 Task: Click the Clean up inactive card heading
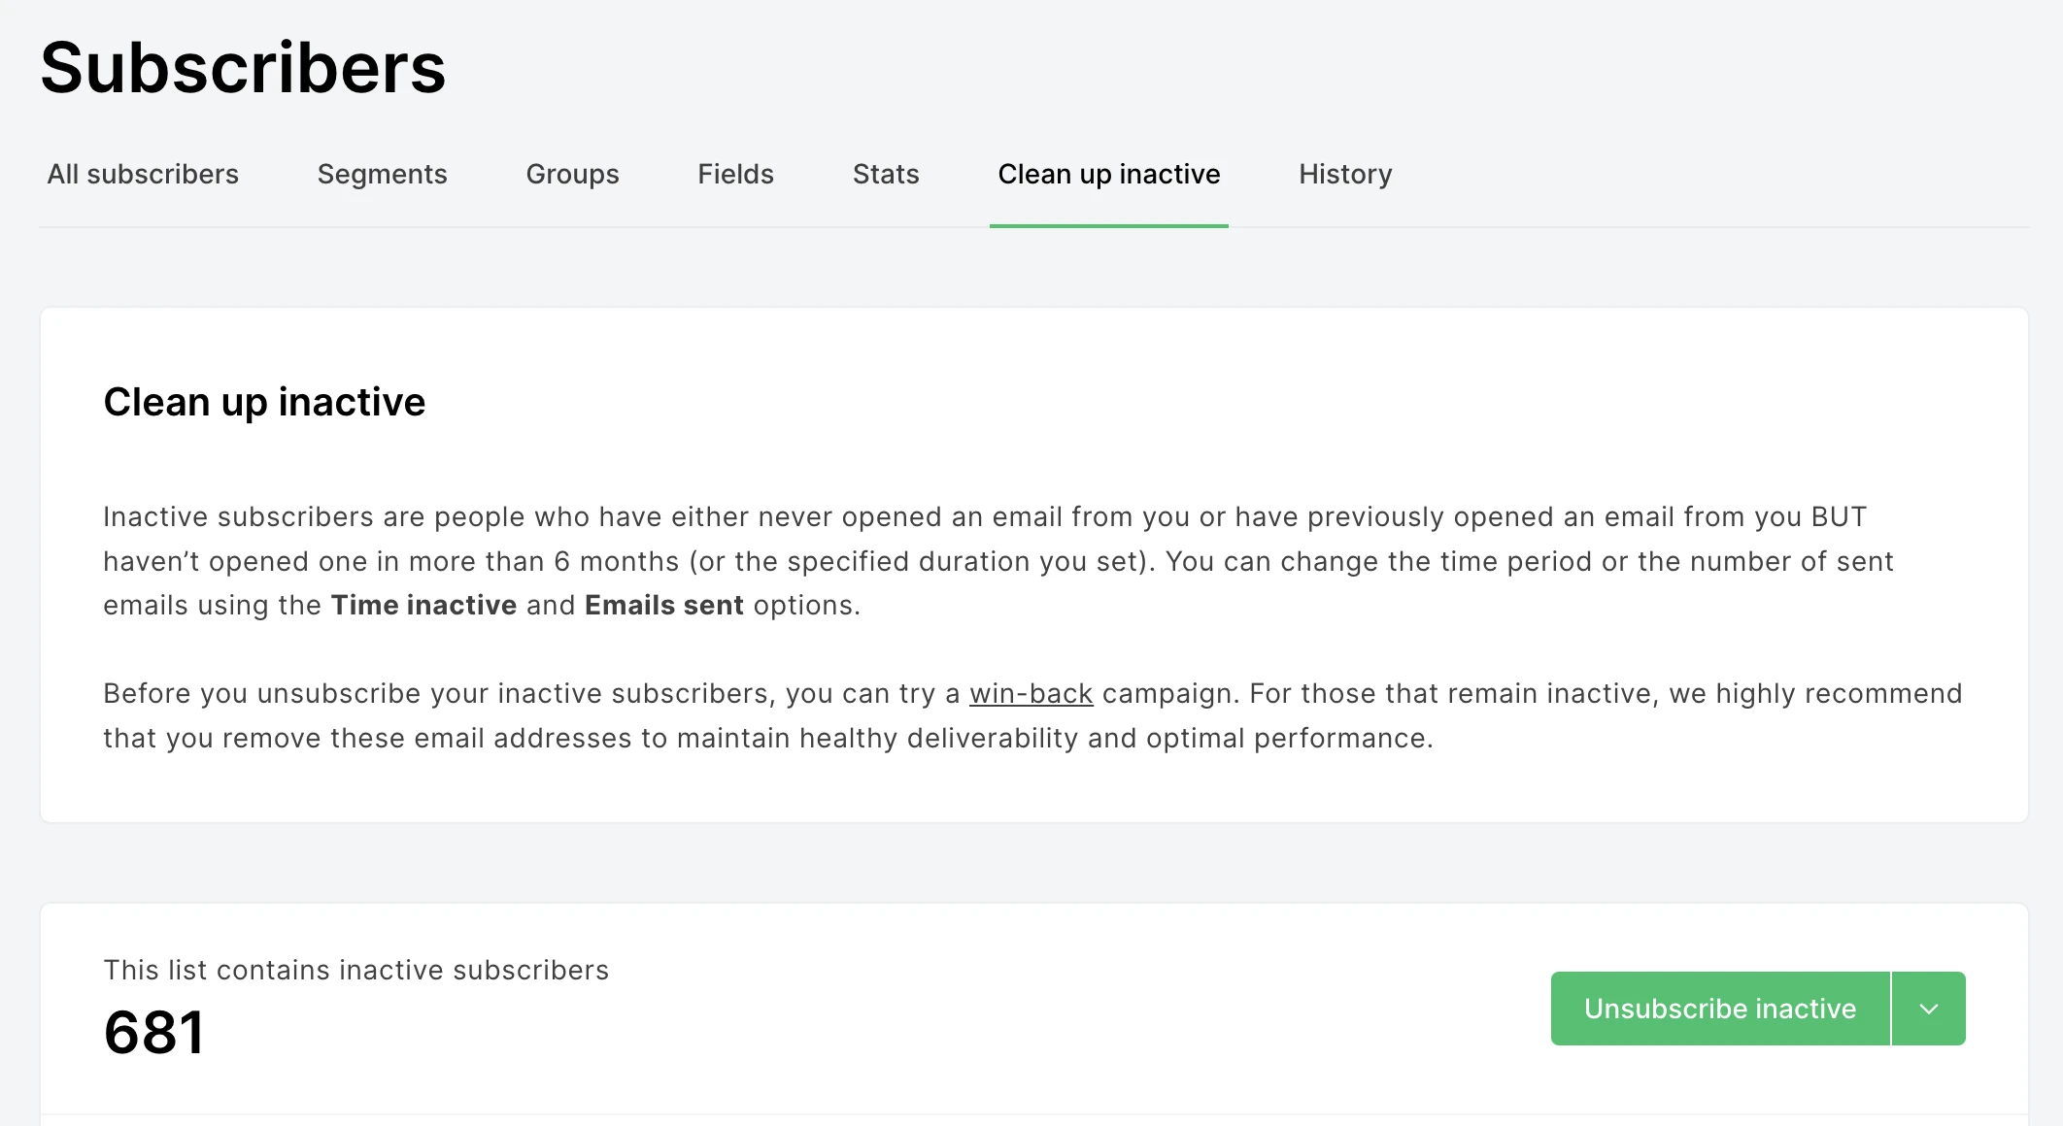[264, 402]
